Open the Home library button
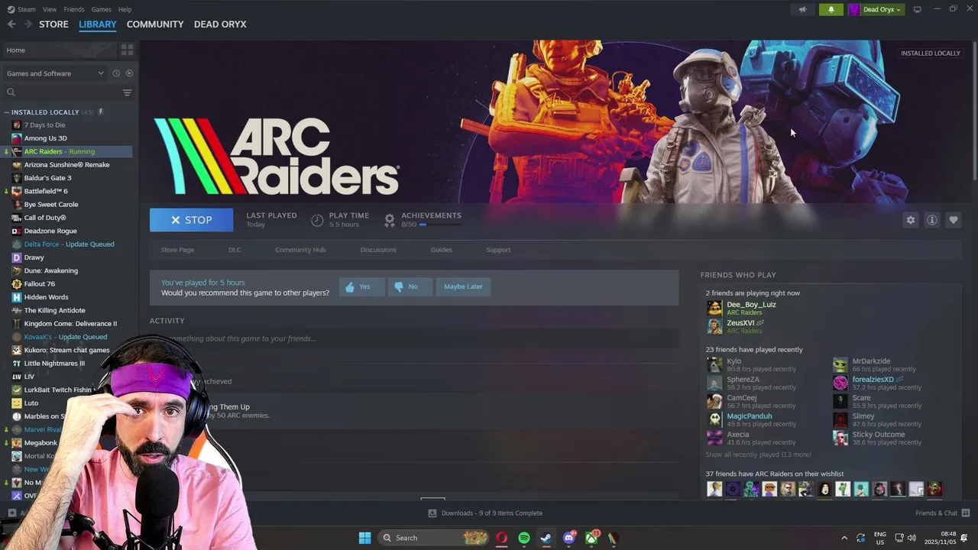Viewport: 978px width, 550px height. 60,50
